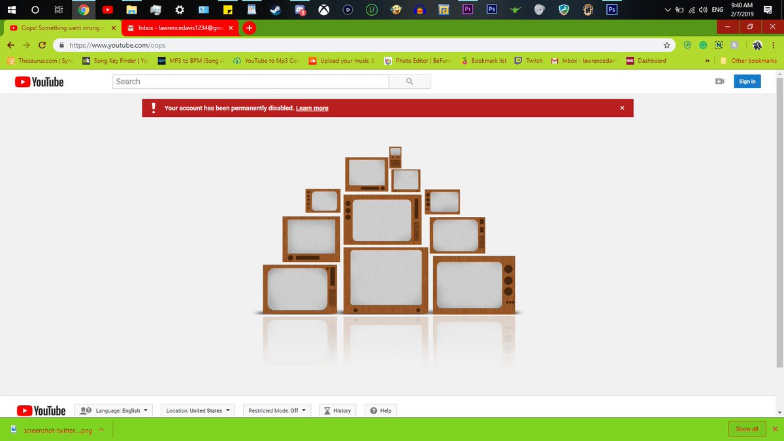Viewport: 784px width, 441px height.
Task: Open the Chrome profile avatar
Action: coord(757,46)
